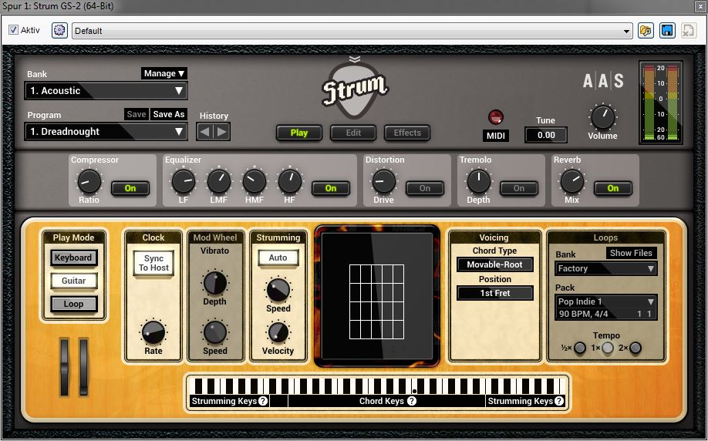
Task: Click the Equalizer LF knob
Action: pos(184,181)
